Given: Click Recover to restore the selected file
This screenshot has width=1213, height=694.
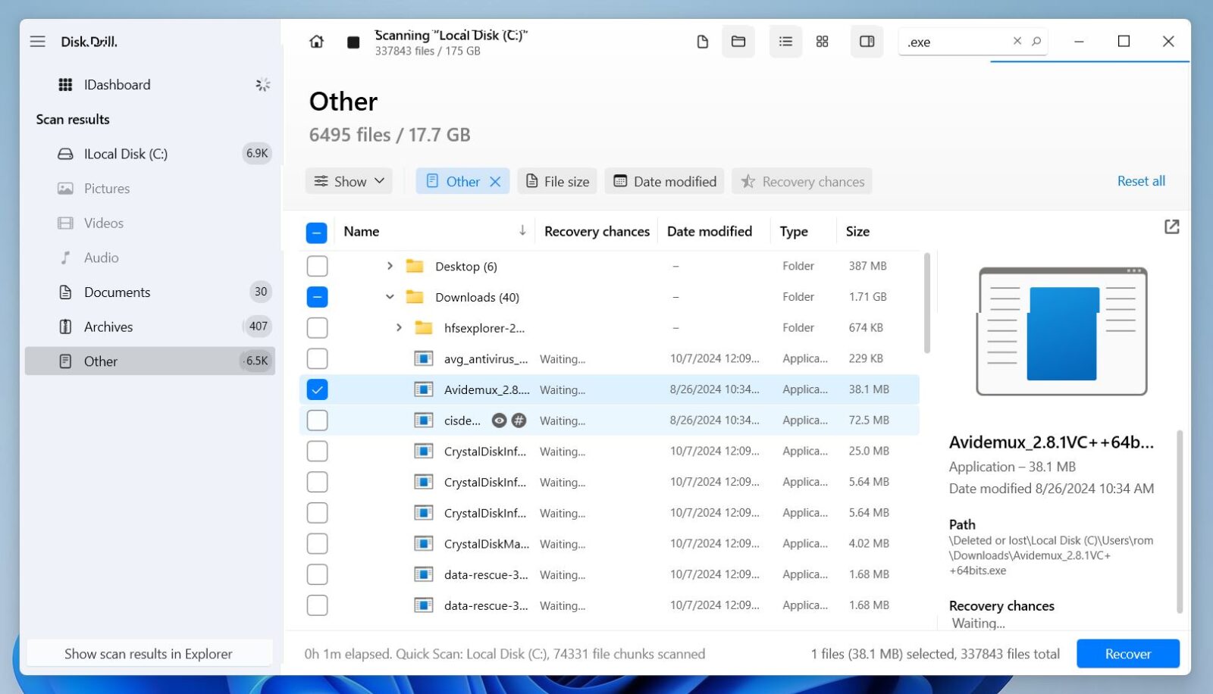Looking at the screenshot, I should 1127,653.
